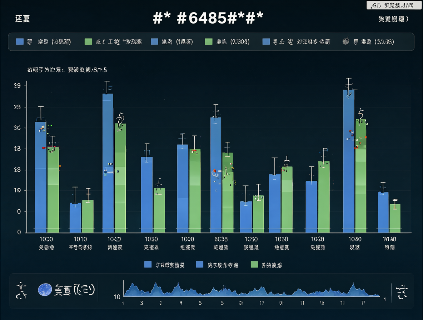This screenshot has width=423, height=320.
Task: Click the glyph icon at the bottom panel's right end
Action: click(402, 292)
